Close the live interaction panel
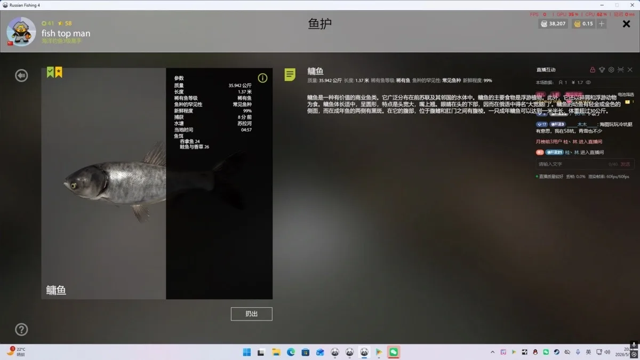Image resolution: width=640 pixels, height=360 pixels. coord(630,70)
